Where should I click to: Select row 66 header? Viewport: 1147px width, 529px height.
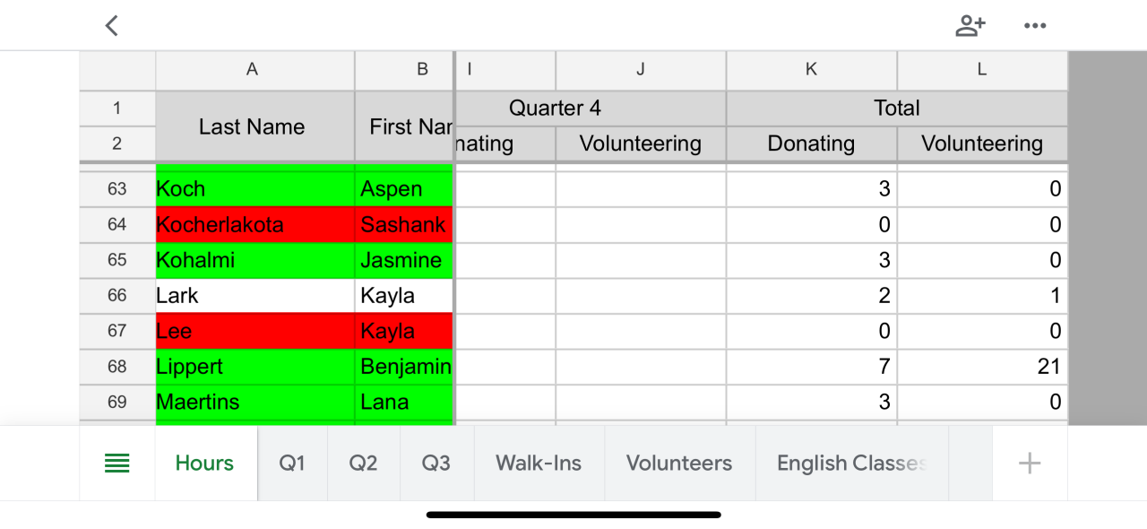[x=117, y=296]
